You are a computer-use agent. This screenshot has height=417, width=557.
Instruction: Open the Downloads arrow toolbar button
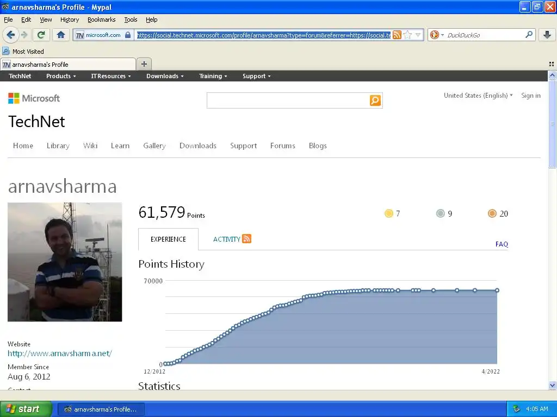(x=547, y=35)
